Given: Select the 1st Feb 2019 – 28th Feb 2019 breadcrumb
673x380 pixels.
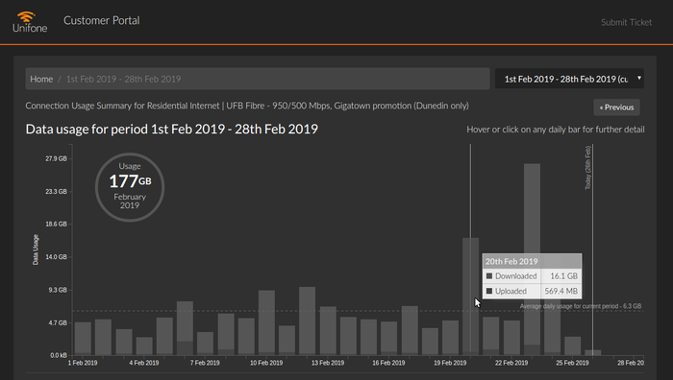Looking at the screenshot, I should tap(123, 79).
